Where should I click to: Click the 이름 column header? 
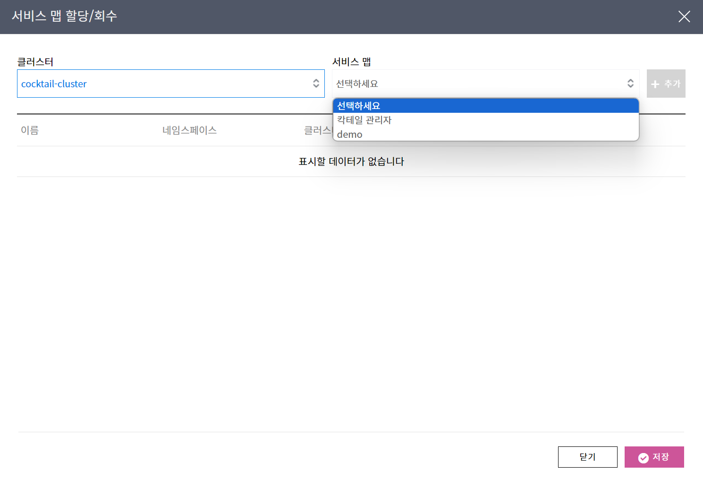(x=30, y=130)
